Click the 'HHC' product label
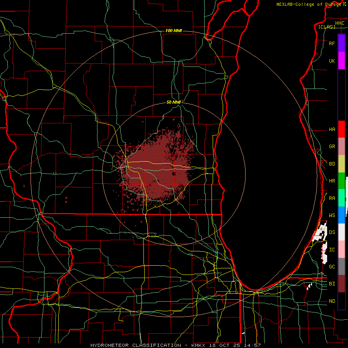 (x=339, y=23)
